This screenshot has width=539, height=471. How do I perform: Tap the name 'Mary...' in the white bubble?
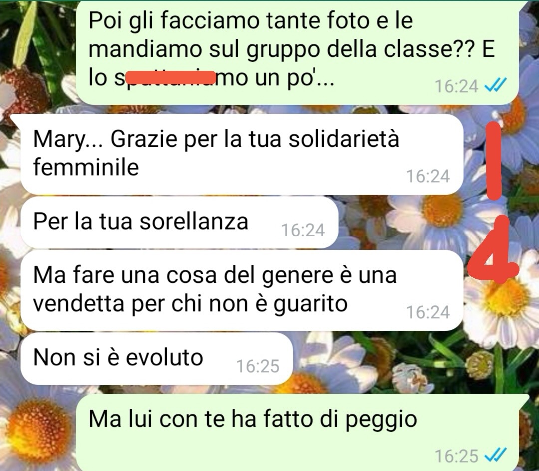pyautogui.click(x=68, y=140)
